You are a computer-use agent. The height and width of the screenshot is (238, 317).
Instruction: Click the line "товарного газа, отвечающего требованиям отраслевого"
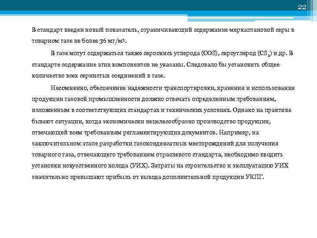(x=157, y=155)
